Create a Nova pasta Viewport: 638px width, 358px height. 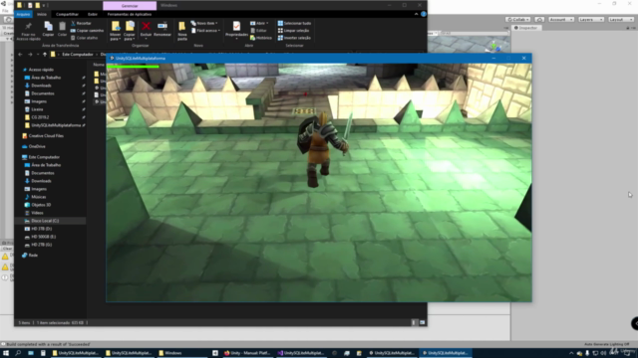tap(182, 31)
